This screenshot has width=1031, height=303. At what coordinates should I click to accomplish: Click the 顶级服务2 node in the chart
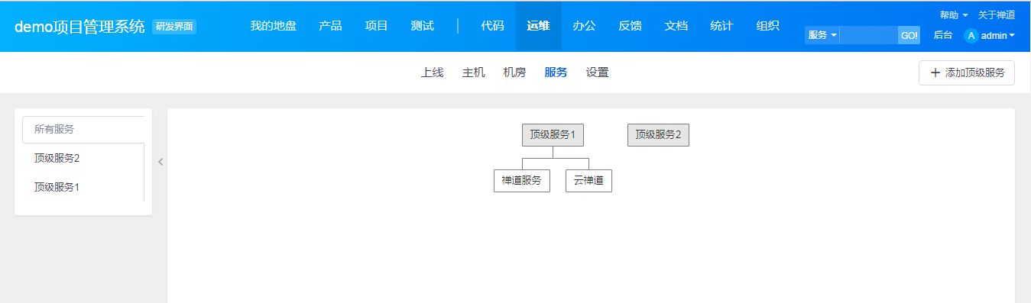658,134
